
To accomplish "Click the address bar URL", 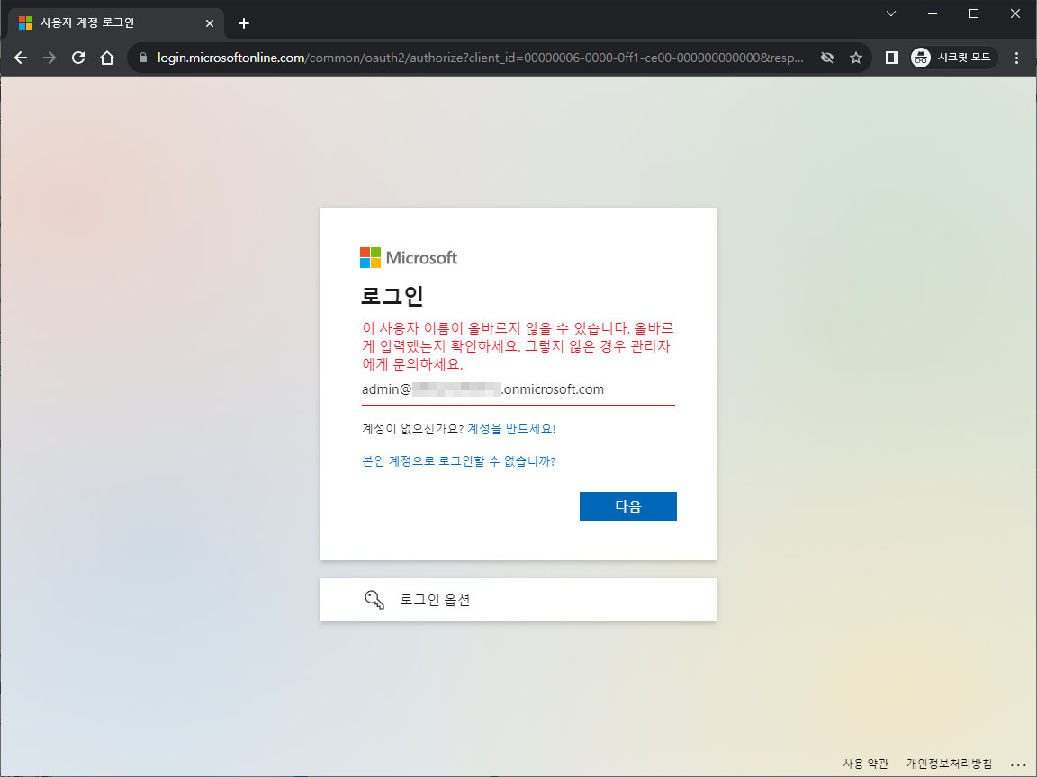I will pyautogui.click(x=480, y=58).
